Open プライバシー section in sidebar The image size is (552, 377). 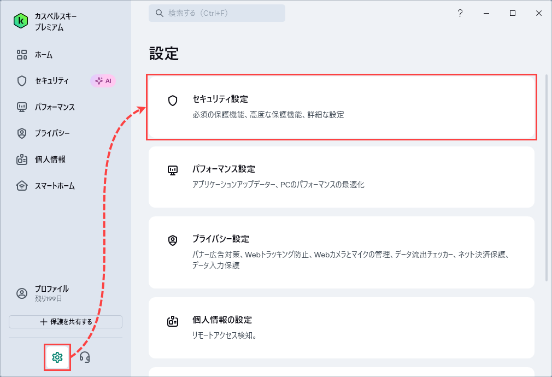click(x=52, y=133)
